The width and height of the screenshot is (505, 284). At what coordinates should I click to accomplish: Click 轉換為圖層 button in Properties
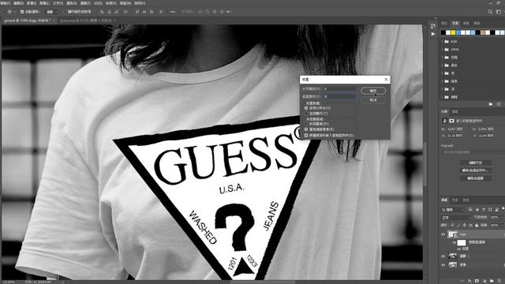[x=475, y=178]
